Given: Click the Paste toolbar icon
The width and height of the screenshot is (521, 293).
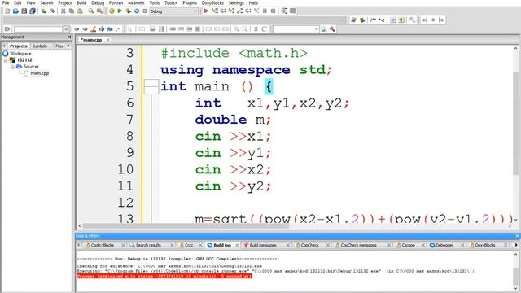Looking at the screenshot, I should 80,11.
